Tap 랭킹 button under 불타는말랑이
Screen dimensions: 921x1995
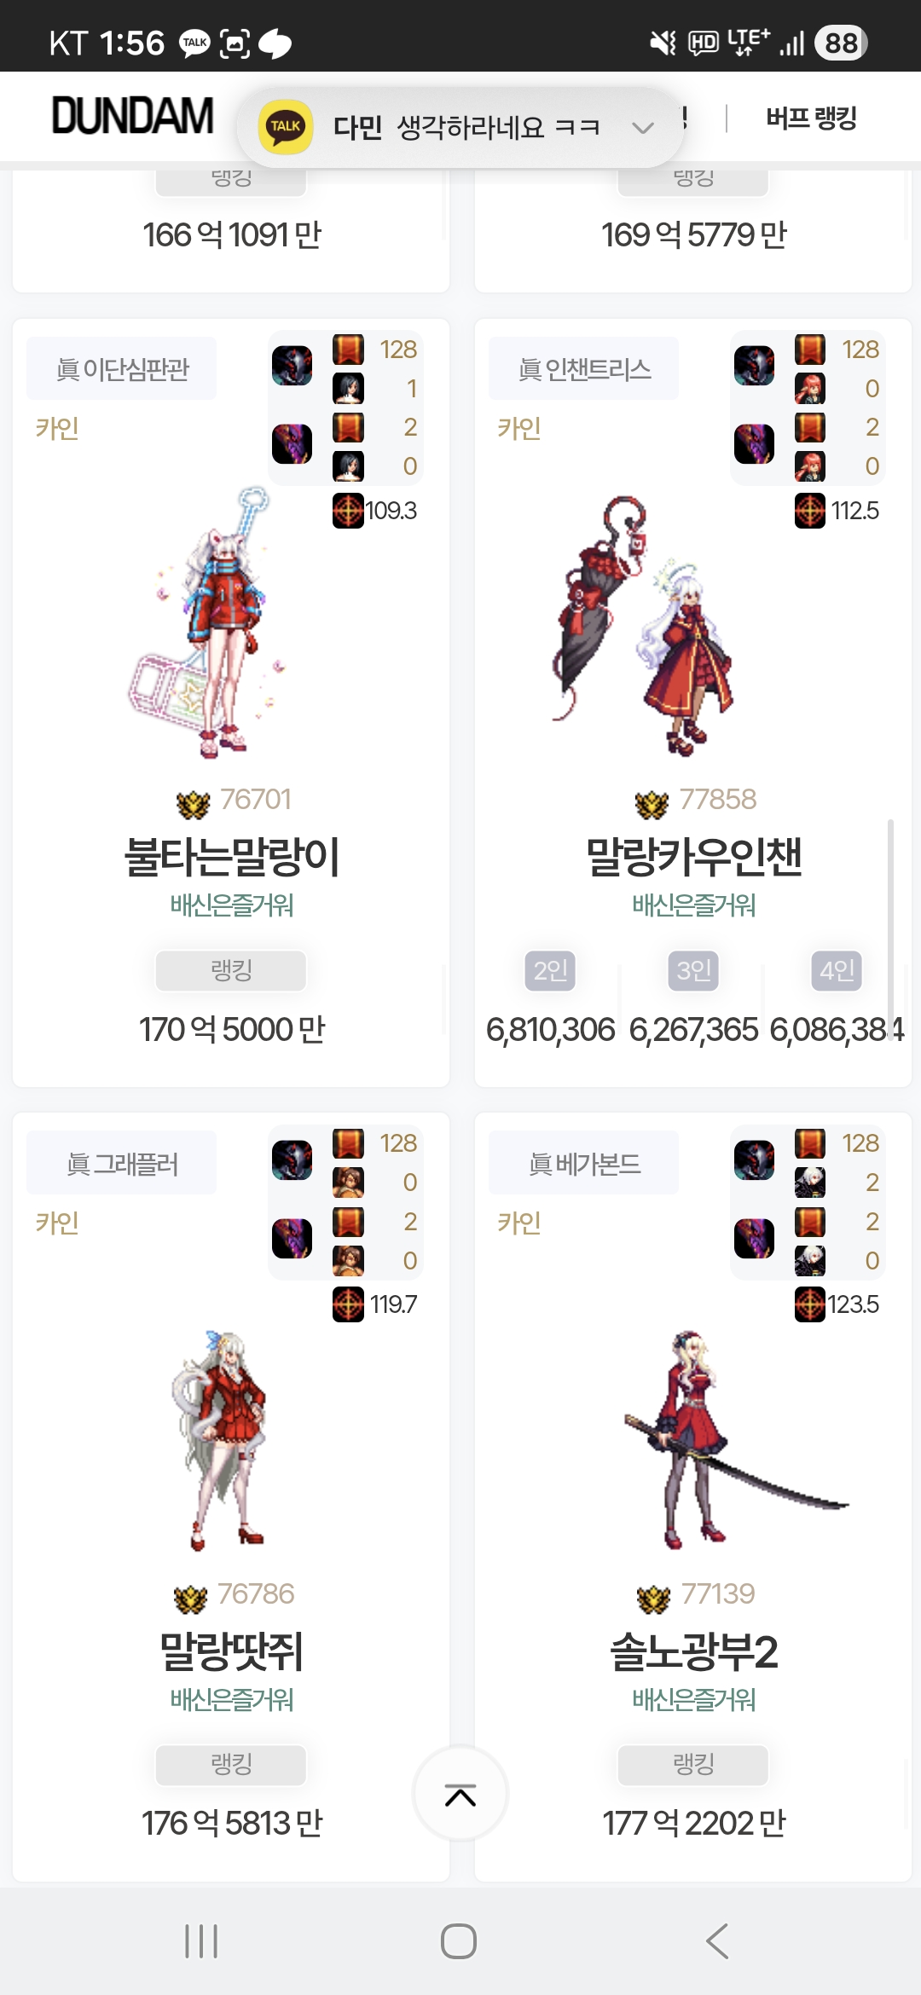point(231,970)
